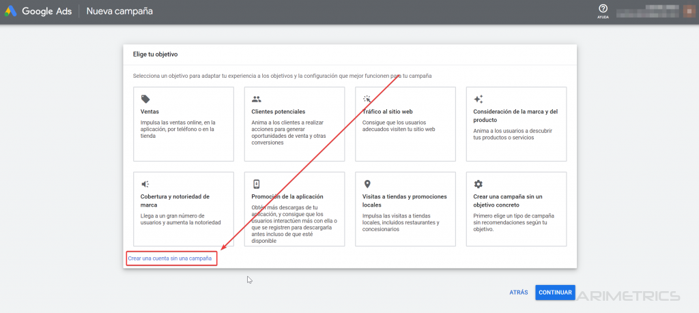Image resolution: width=699 pixels, height=313 pixels.
Task: Click description Primero elige un tipo de campaña
Action: 513,222
